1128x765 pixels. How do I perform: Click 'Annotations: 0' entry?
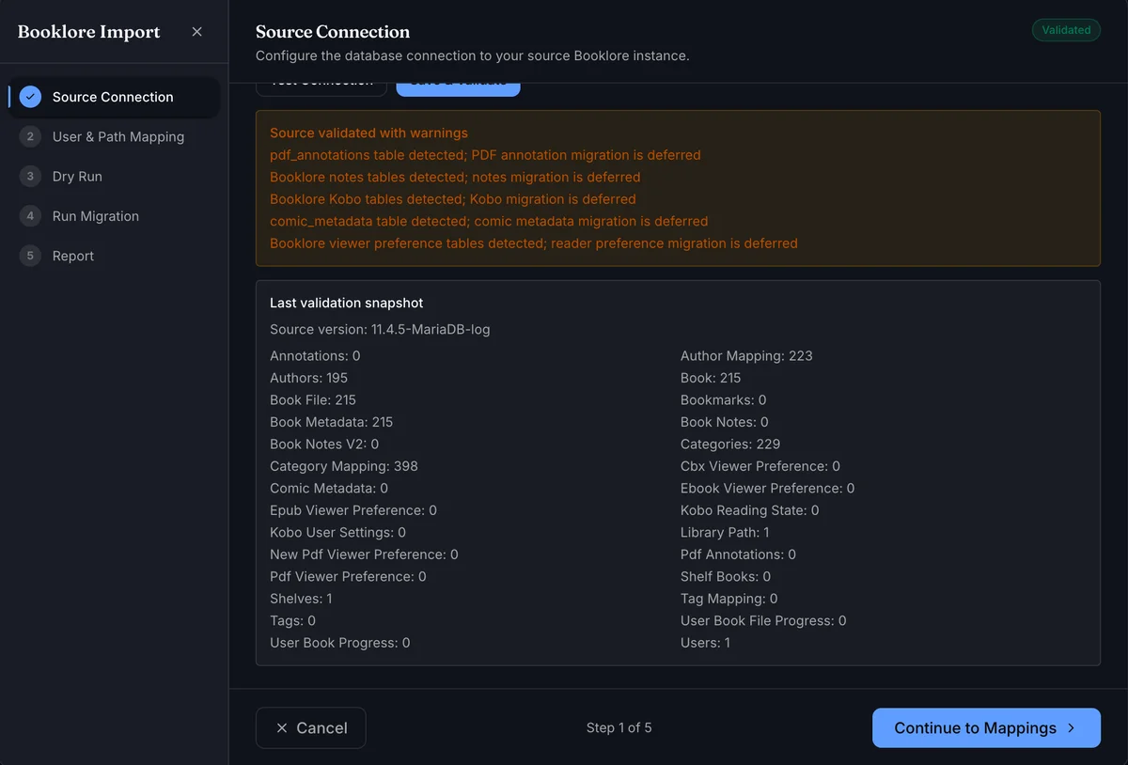pyautogui.click(x=315, y=356)
